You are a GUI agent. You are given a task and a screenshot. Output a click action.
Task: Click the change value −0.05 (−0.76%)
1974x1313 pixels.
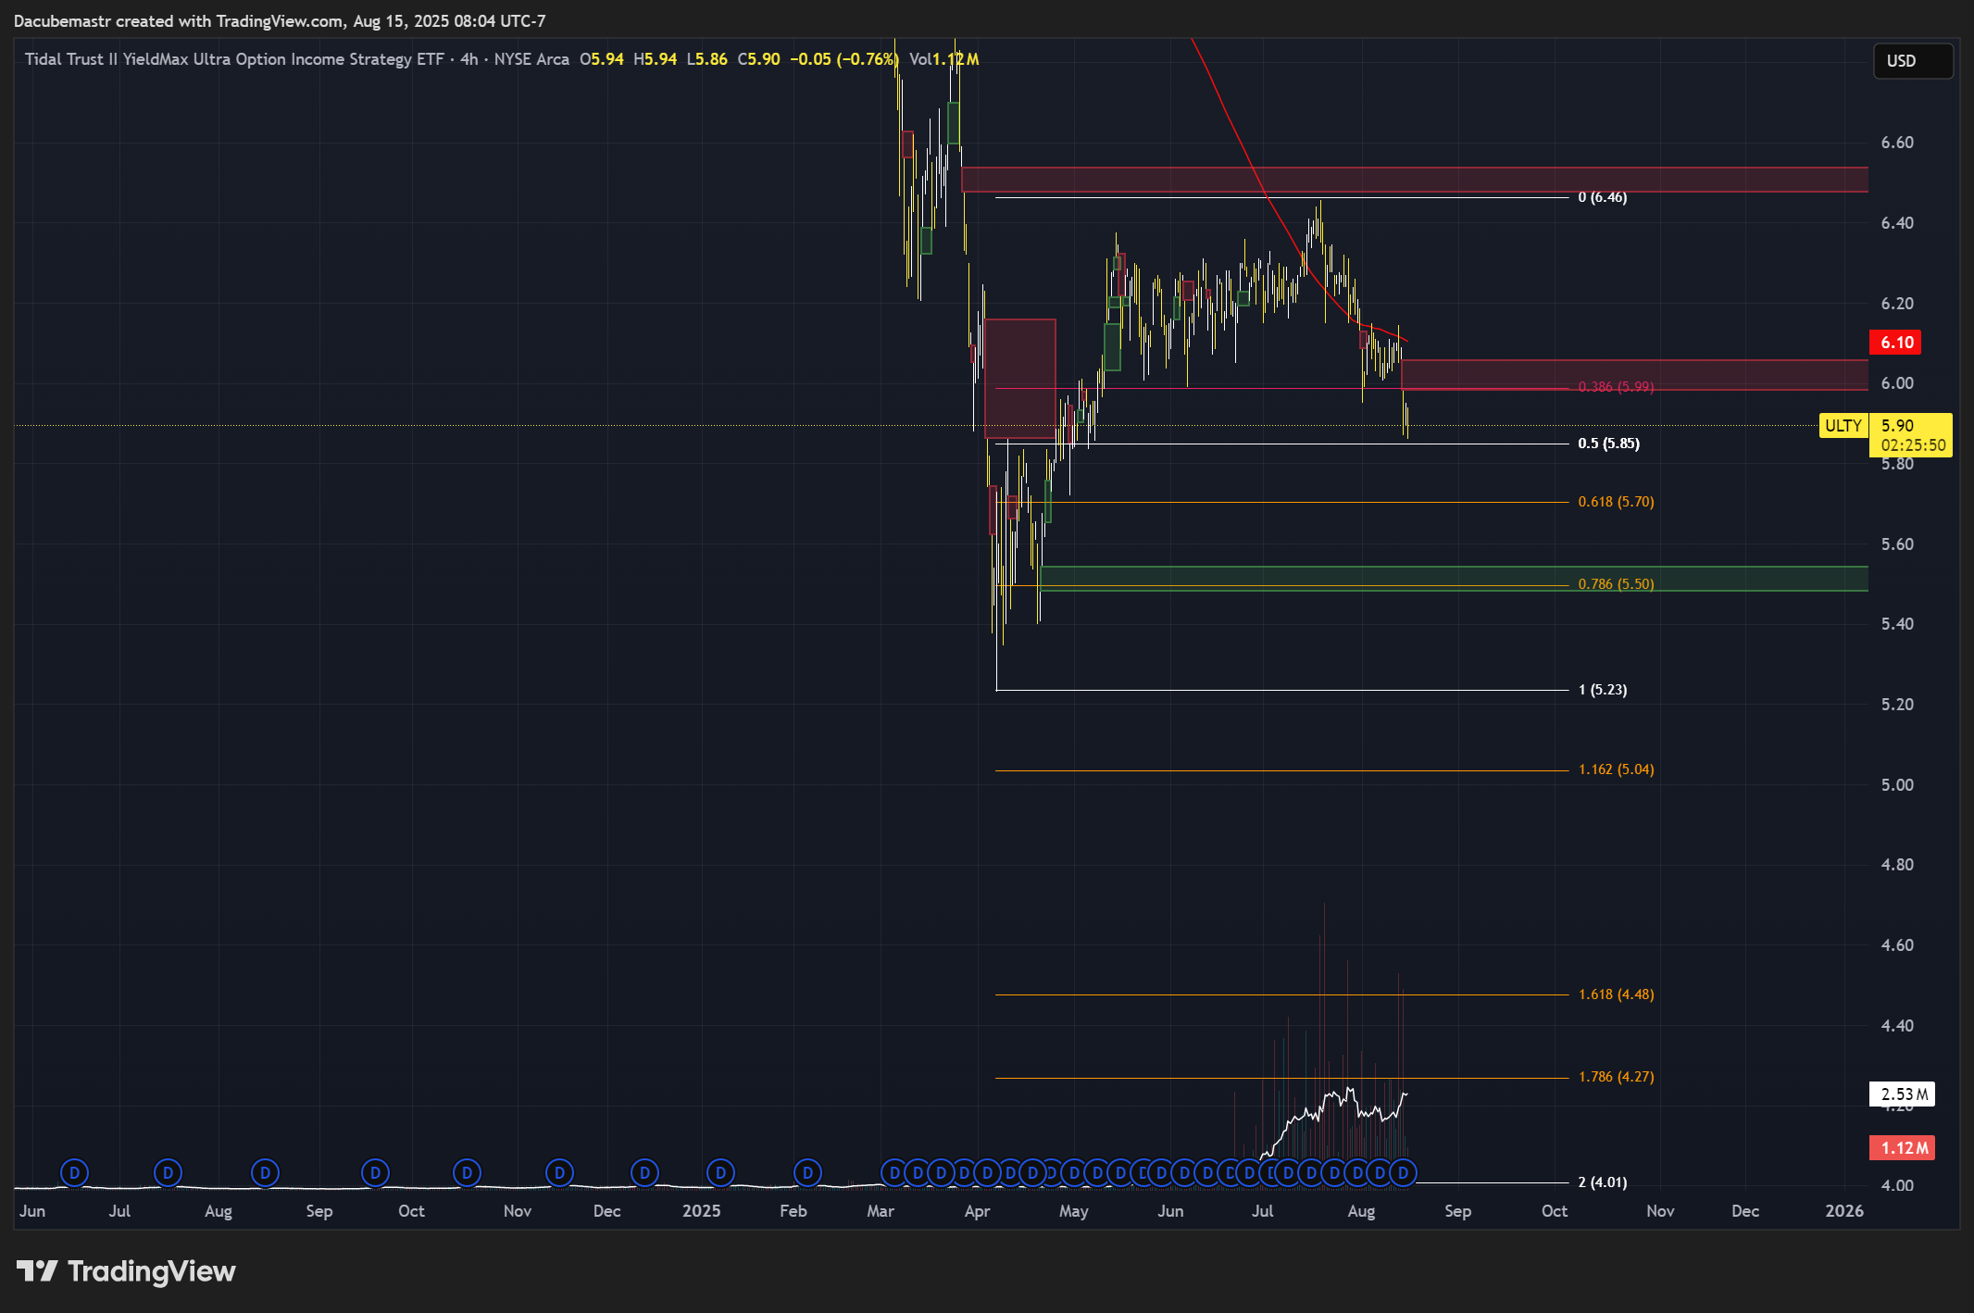click(x=843, y=59)
